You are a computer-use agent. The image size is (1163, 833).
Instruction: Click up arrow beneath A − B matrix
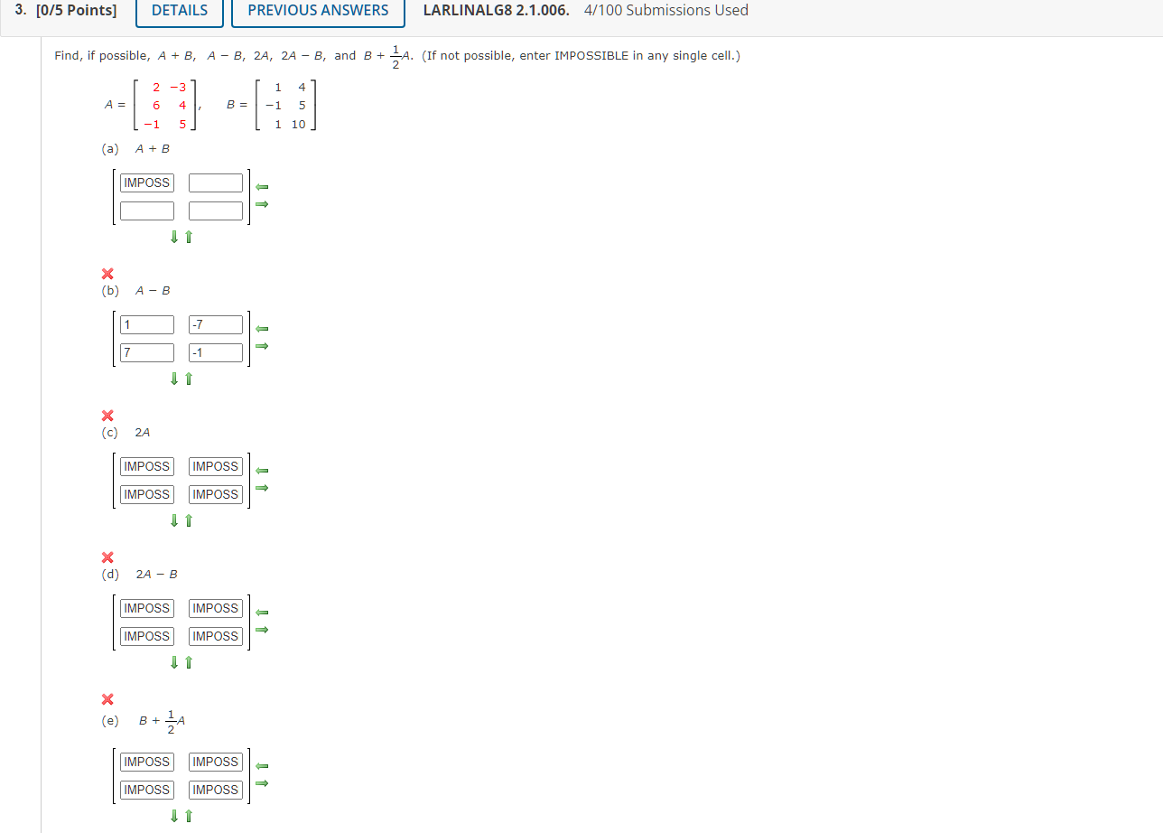click(188, 379)
